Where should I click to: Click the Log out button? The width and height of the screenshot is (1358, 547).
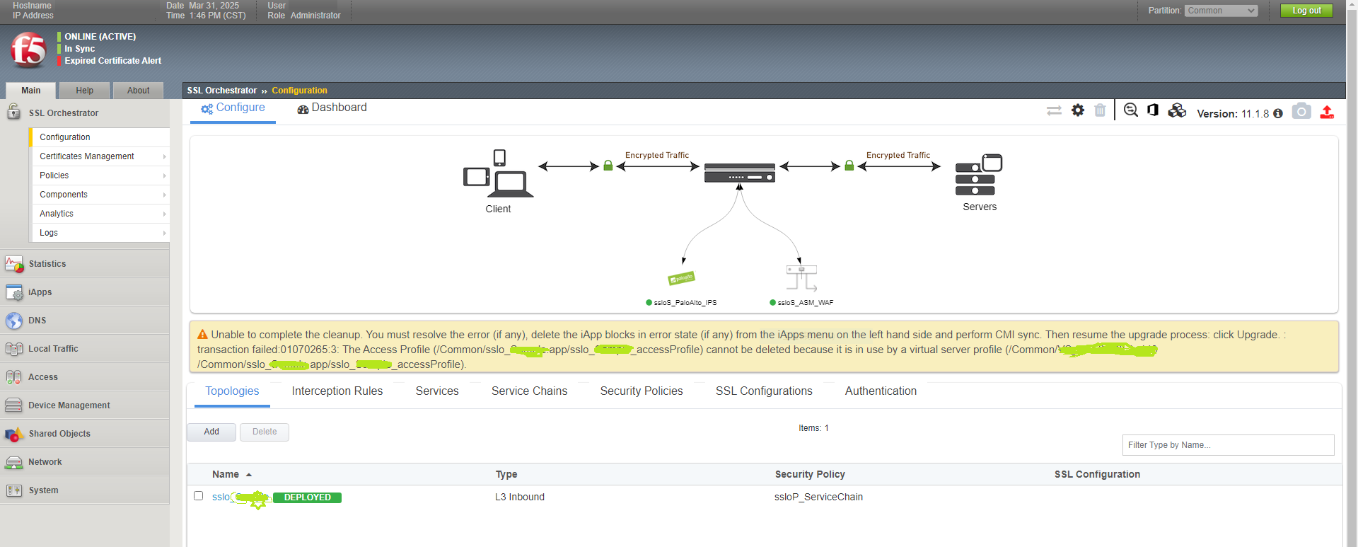click(1306, 11)
